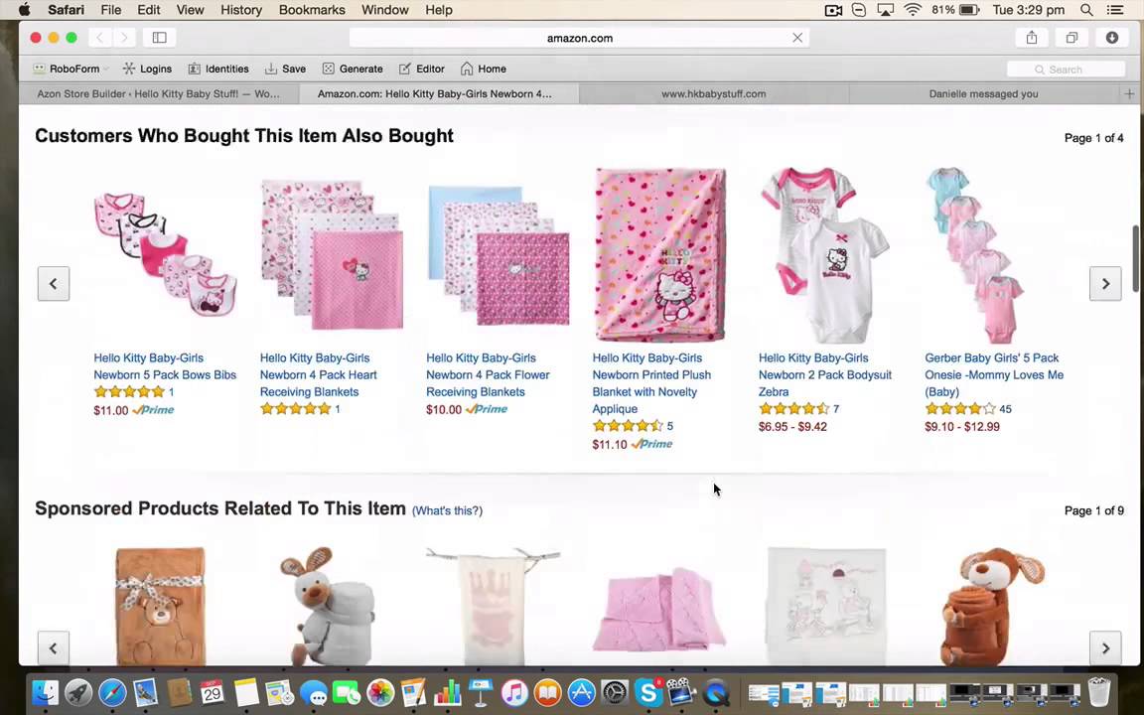Image resolution: width=1144 pixels, height=715 pixels.
Task: Open Hello Kitty 5 Pack Bows Bibs link
Action: pyautogui.click(x=165, y=366)
